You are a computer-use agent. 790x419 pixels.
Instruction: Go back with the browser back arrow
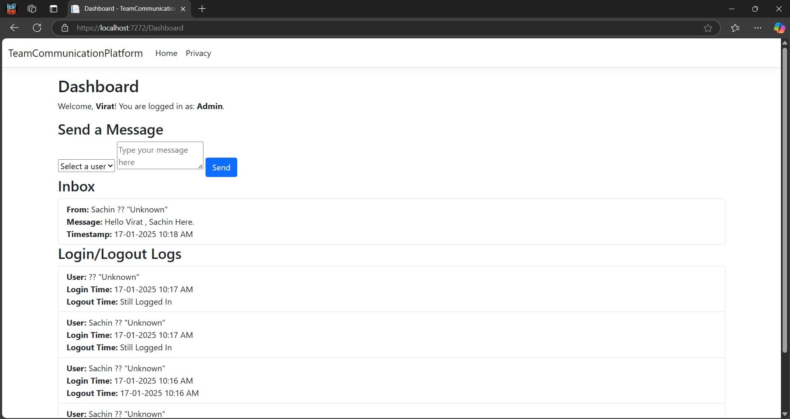[14, 28]
